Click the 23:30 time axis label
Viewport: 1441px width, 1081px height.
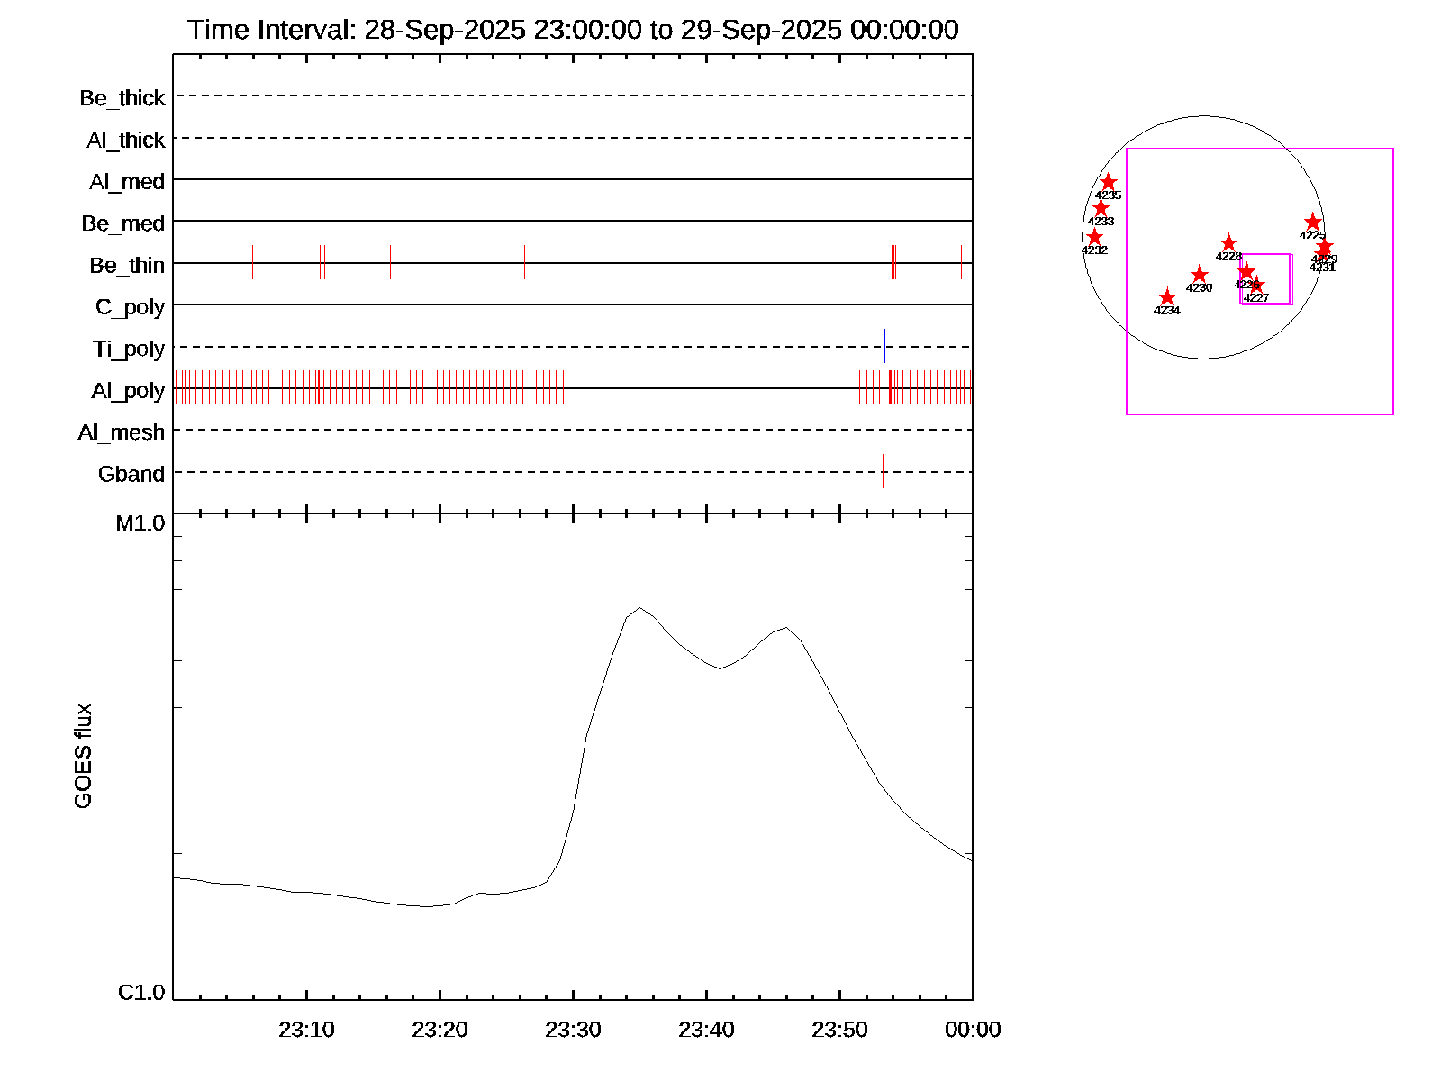tap(573, 1030)
